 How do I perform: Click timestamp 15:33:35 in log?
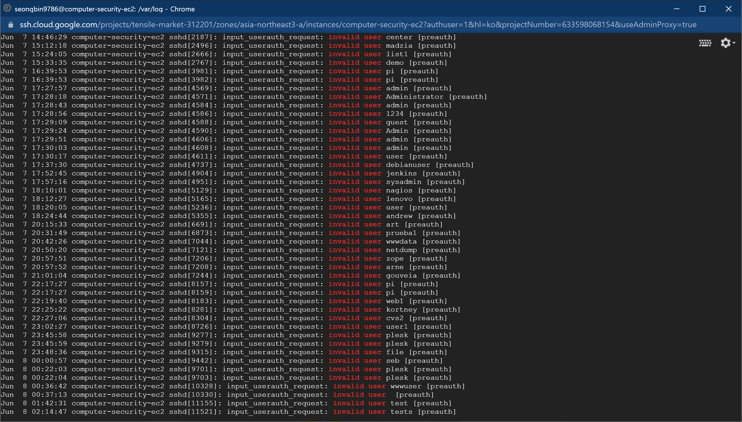[49, 63]
